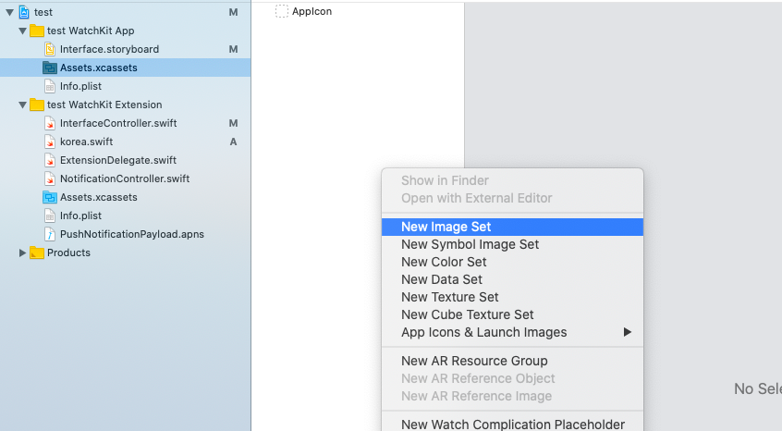Click the PushNotificationPayload.apns file icon

click(x=50, y=234)
